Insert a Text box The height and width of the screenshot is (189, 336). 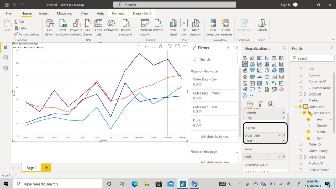click(184, 27)
